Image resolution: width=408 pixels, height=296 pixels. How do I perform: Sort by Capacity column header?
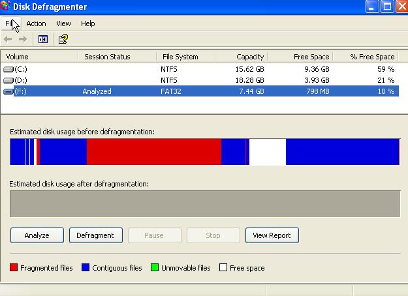pos(242,57)
